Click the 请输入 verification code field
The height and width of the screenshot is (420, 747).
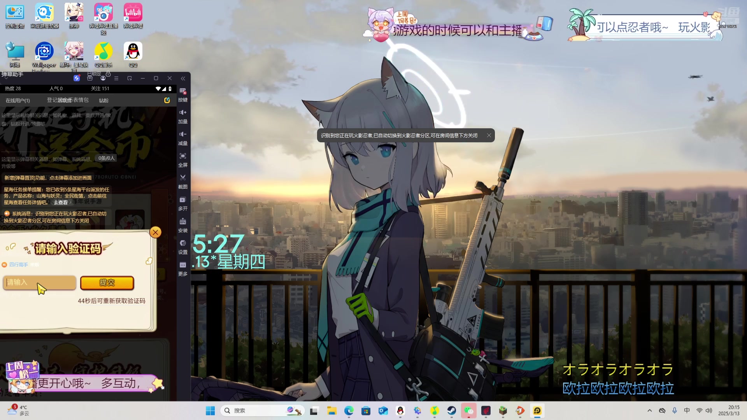pos(39,282)
